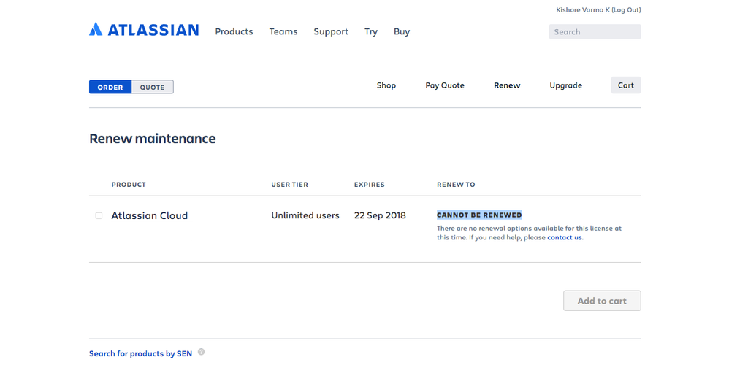Click the contact us link

coord(565,237)
